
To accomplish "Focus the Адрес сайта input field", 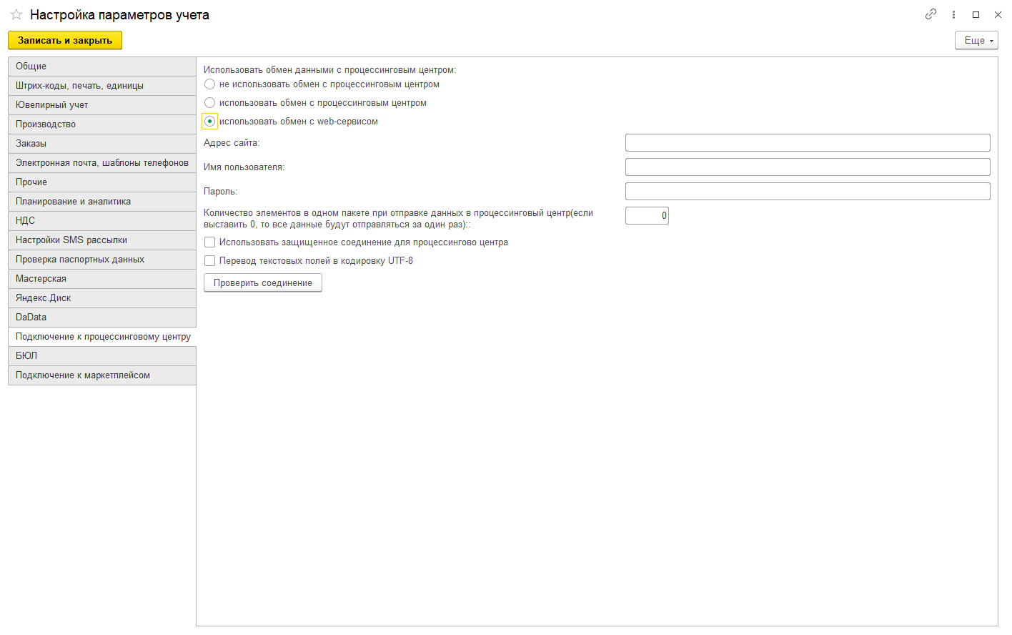I will coord(808,142).
